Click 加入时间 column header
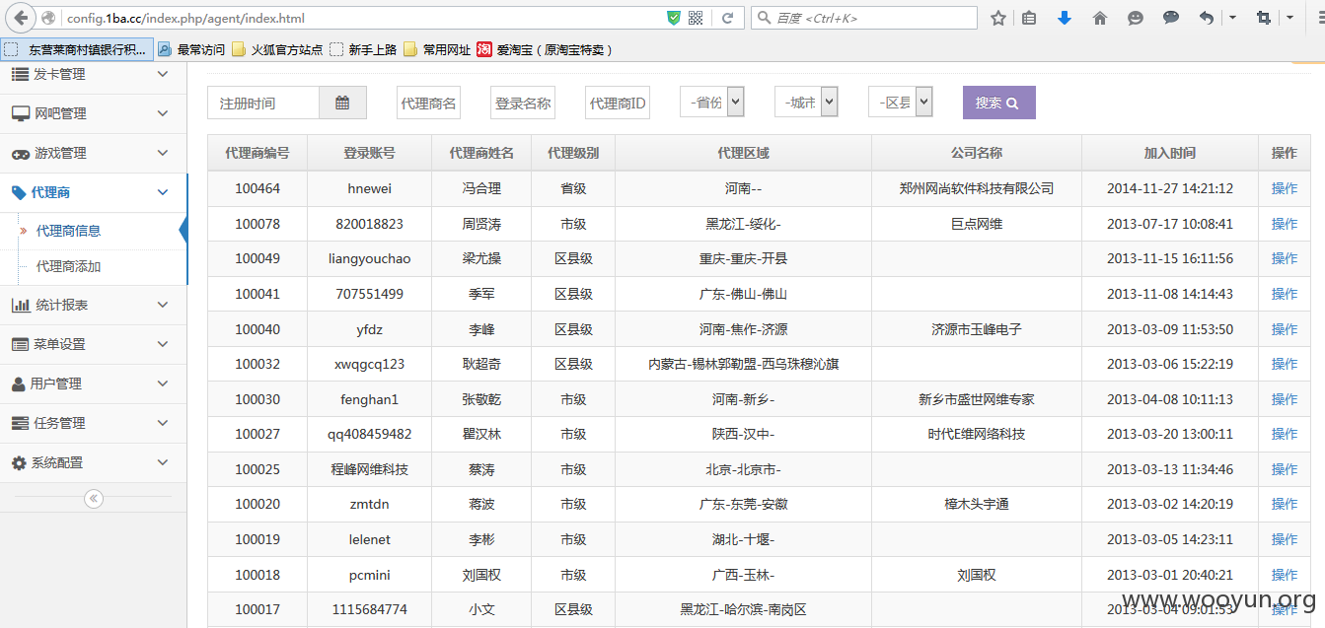1325x628 pixels. 1170,153
